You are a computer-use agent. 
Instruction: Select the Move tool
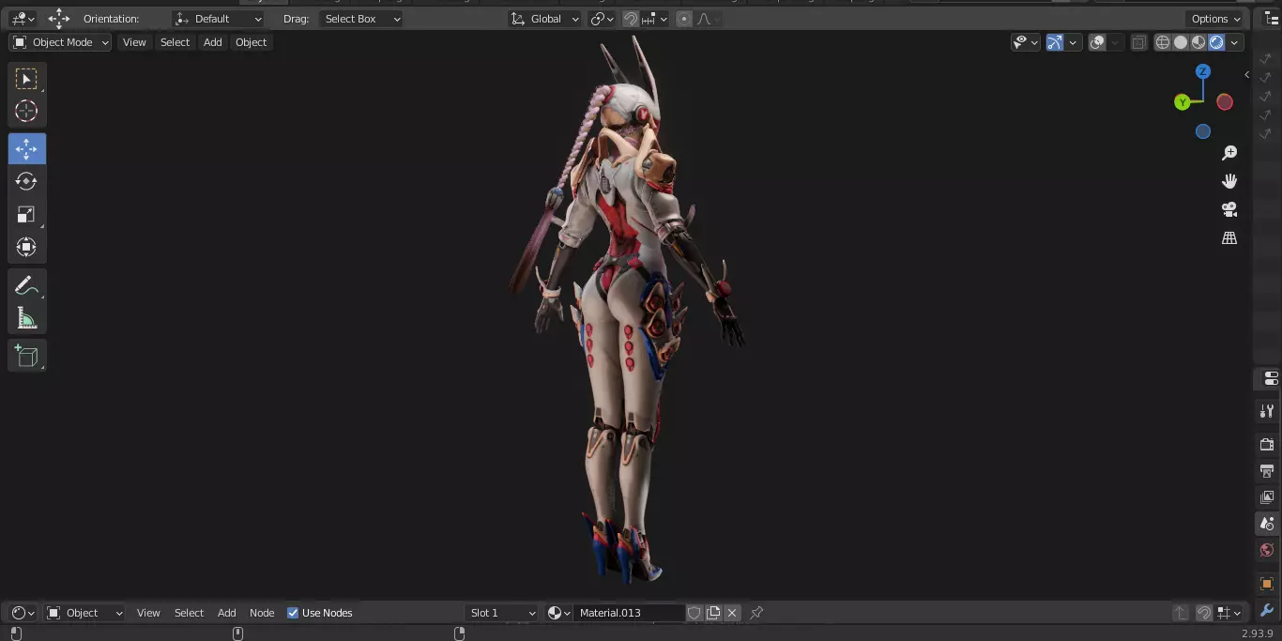(x=26, y=149)
